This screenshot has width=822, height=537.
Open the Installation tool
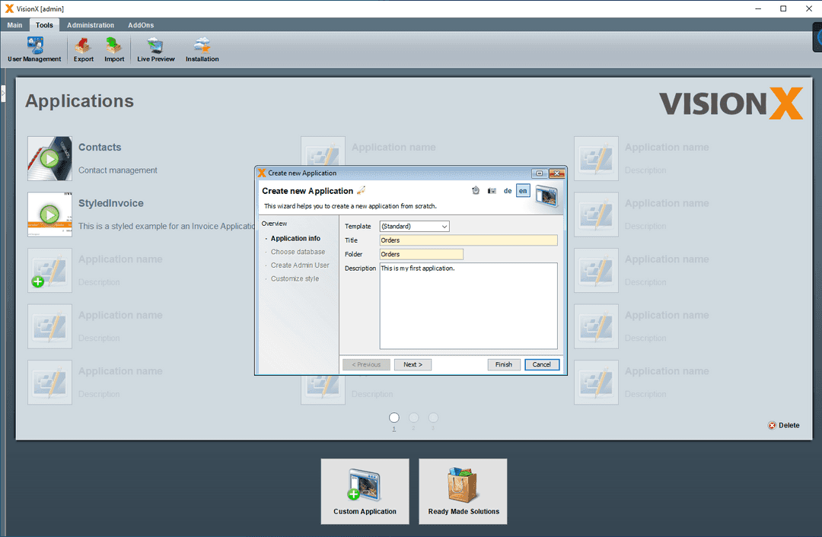[x=202, y=48]
